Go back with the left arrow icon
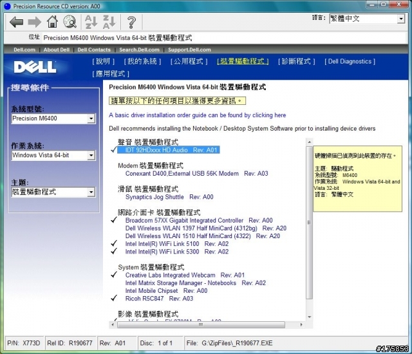This screenshot has height=354, width=412. 16,22
